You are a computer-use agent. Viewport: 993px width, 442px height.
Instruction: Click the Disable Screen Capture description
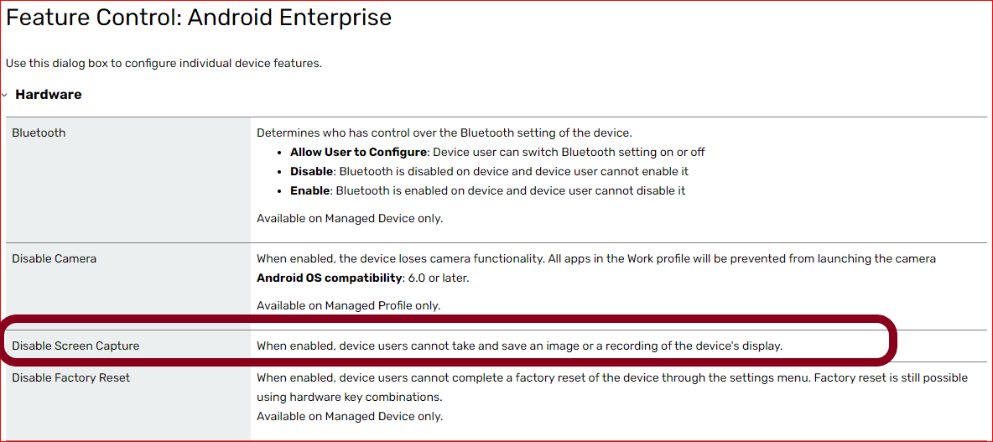519,346
